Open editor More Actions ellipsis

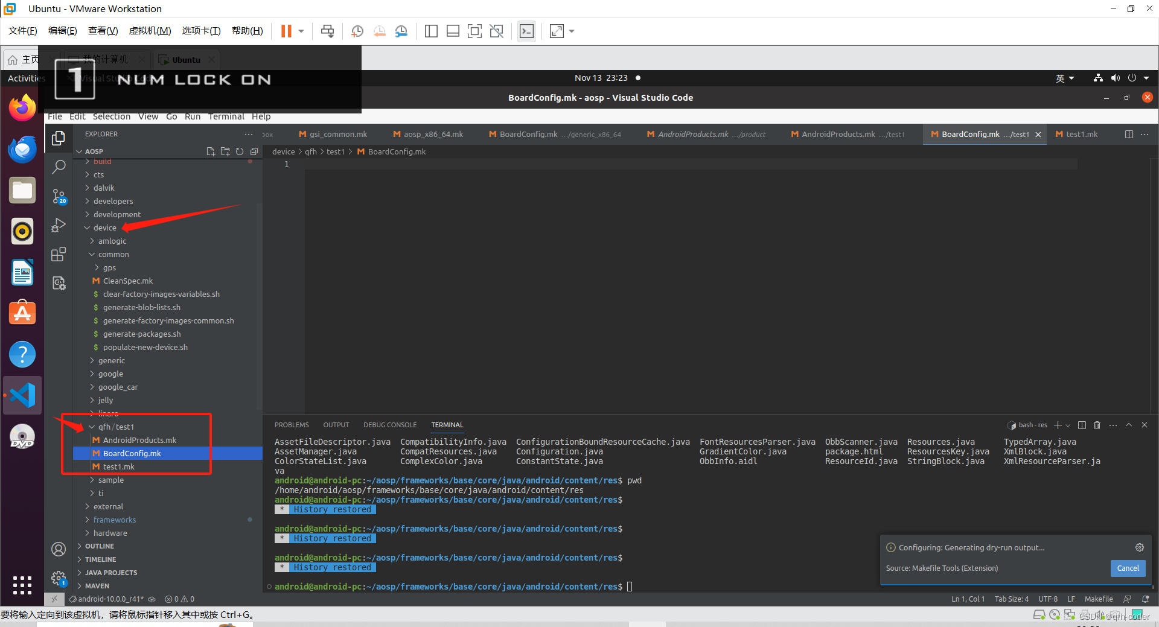pyautogui.click(x=1145, y=134)
